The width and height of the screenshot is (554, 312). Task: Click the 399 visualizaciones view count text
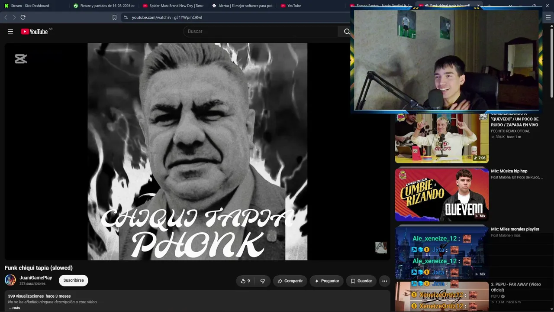click(x=26, y=296)
